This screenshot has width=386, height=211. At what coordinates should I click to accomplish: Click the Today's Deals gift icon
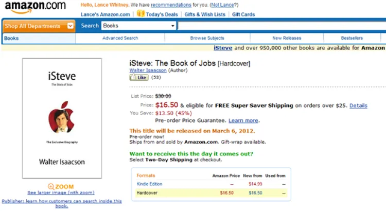(x=141, y=14)
